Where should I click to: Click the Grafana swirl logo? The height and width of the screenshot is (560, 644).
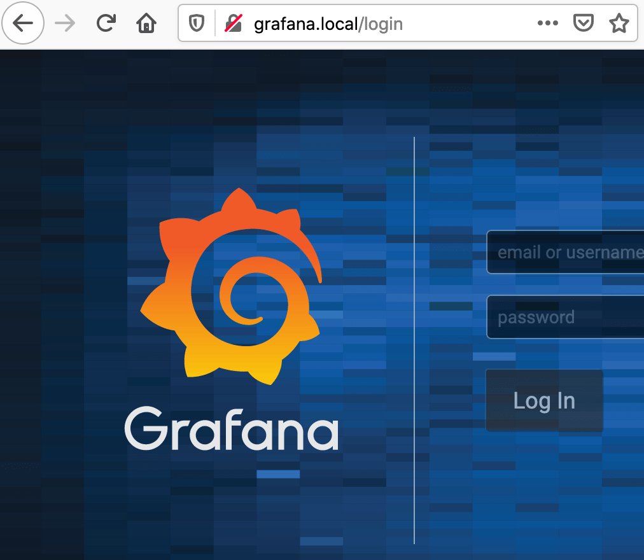[231, 286]
